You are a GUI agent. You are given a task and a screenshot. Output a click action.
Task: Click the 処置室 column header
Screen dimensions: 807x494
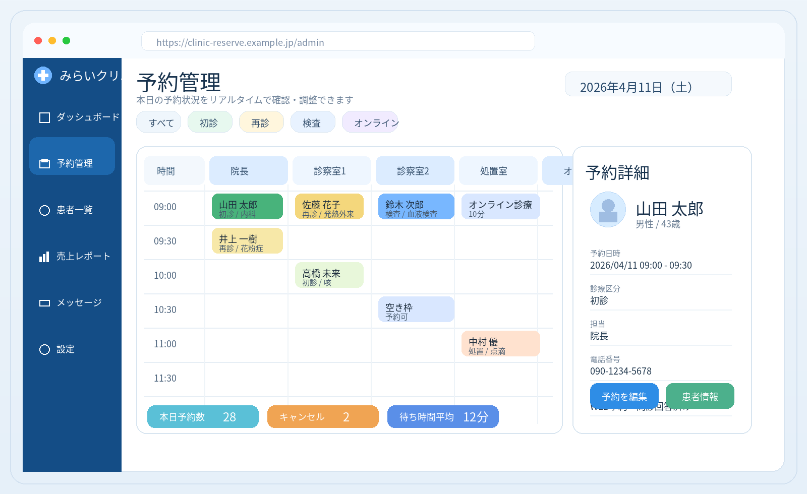(x=498, y=171)
